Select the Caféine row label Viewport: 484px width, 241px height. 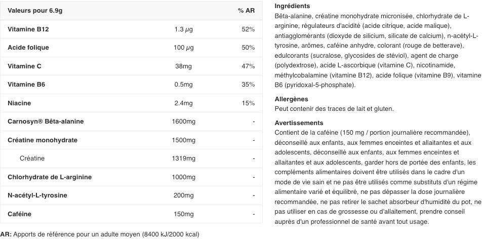pyautogui.click(x=19, y=214)
